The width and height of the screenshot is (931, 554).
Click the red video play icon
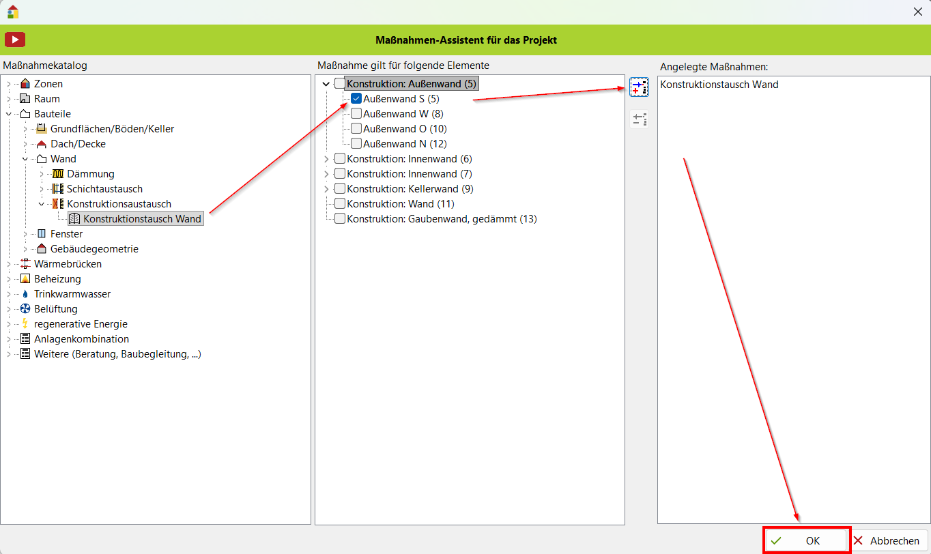(x=15, y=40)
